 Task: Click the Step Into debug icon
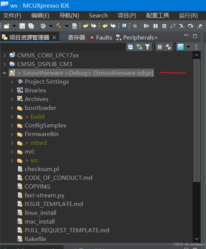pos(182,26)
